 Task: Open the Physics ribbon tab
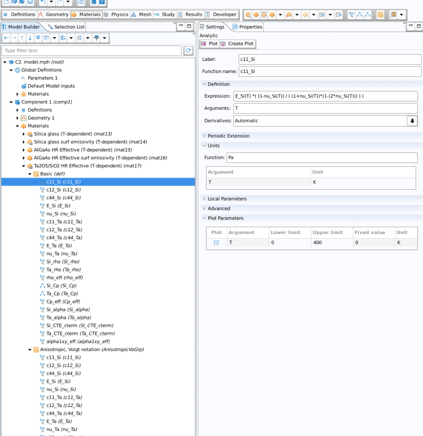116,15
